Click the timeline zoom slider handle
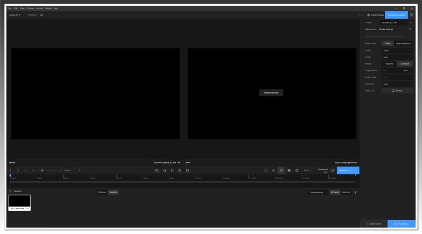 pyautogui.click(x=42, y=171)
